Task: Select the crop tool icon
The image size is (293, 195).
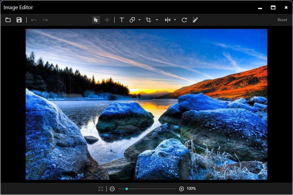Action: 148,20
